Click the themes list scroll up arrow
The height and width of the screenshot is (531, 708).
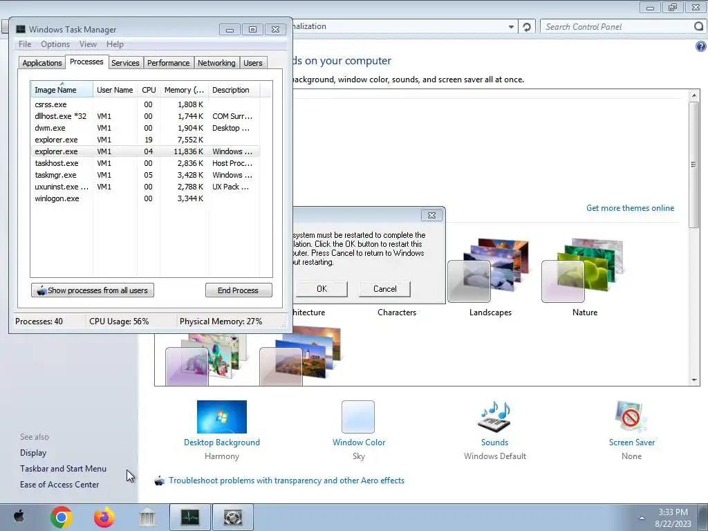(694, 95)
